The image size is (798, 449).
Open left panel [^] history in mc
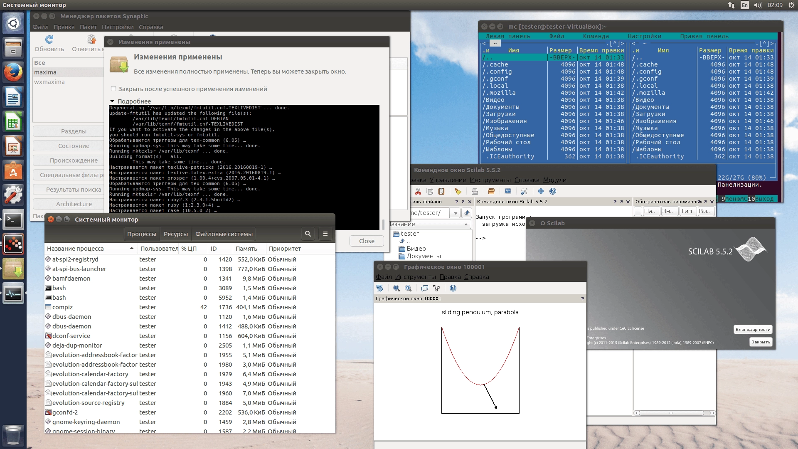(616, 44)
